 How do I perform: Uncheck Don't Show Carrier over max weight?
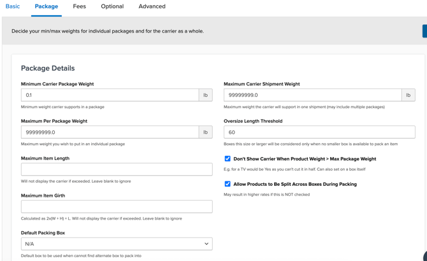pyautogui.click(x=228, y=159)
